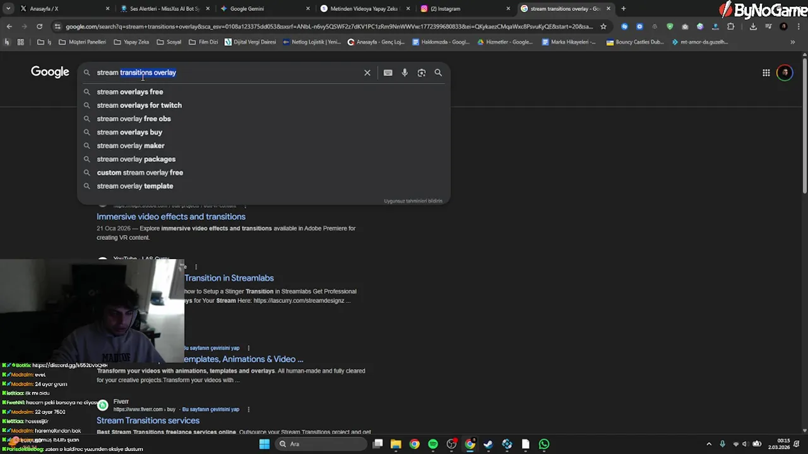
Task: Bookmark this page with the star icon
Action: [x=603, y=26]
